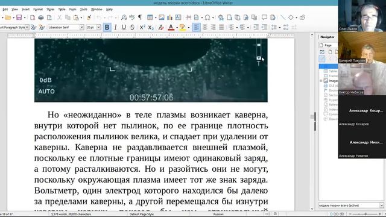386x217 pixels.
Task: Open the Form menu
Action: pos(72,10)
